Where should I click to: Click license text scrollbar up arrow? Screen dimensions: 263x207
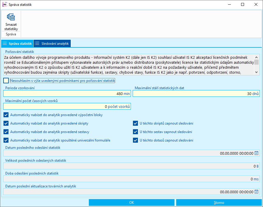point(256,57)
